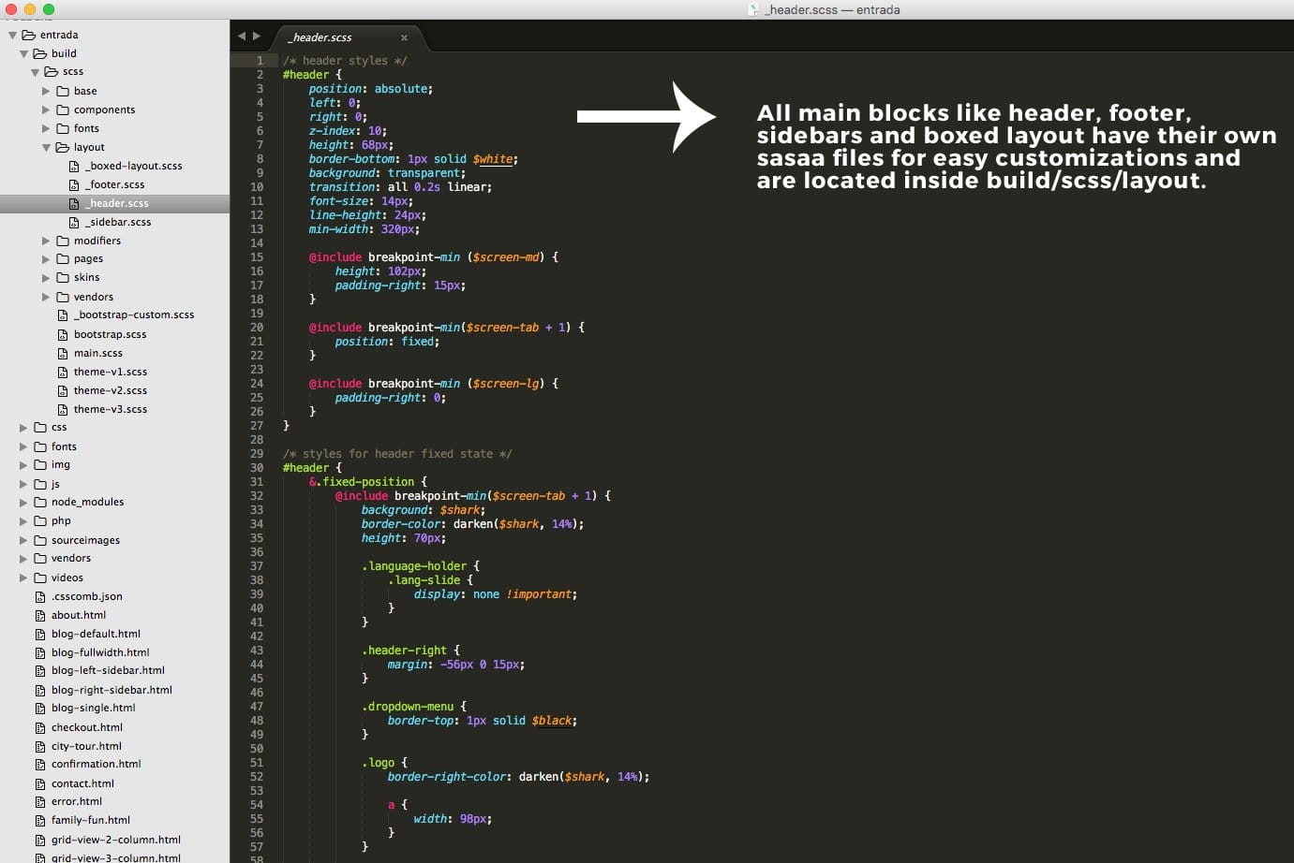Click line number 30 in the gutter
Screen dimensions: 1294x863
[256, 468]
